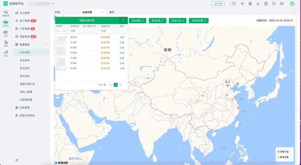Screen dimensions: 301x165
Task: Click the 运荔枝平台 logo icon
Action: [x=6, y=3]
